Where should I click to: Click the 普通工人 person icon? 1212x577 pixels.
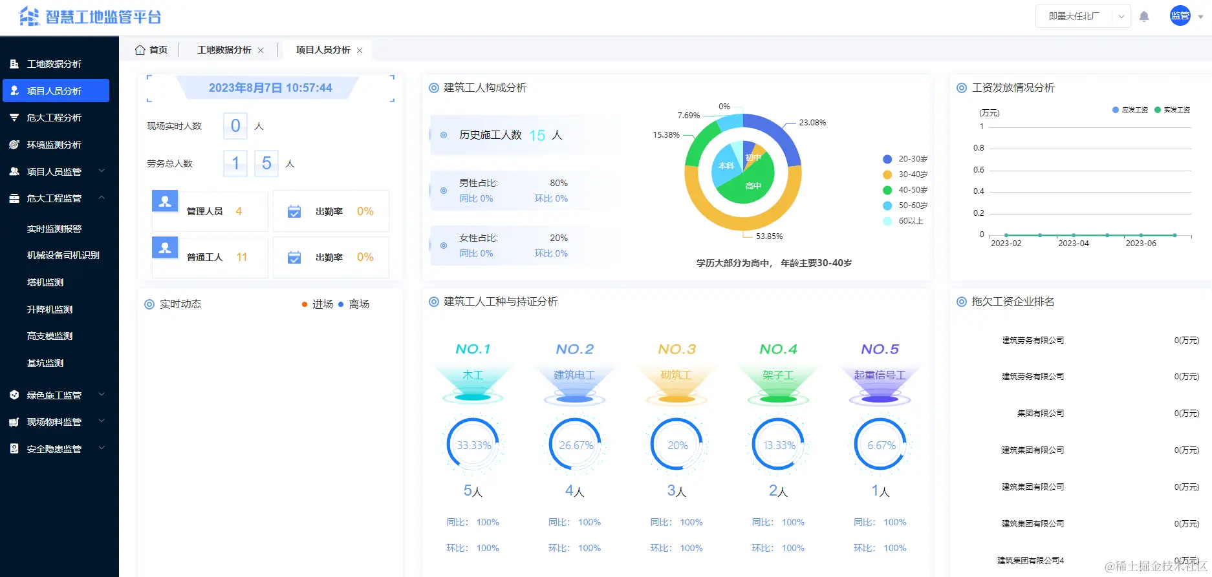click(x=165, y=247)
